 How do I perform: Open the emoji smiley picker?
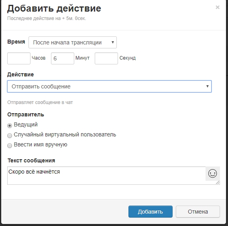tap(212, 174)
